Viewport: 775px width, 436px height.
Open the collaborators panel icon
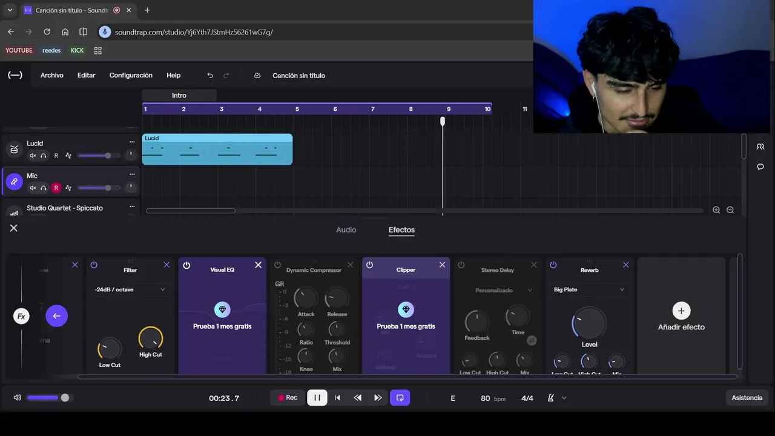click(x=760, y=147)
